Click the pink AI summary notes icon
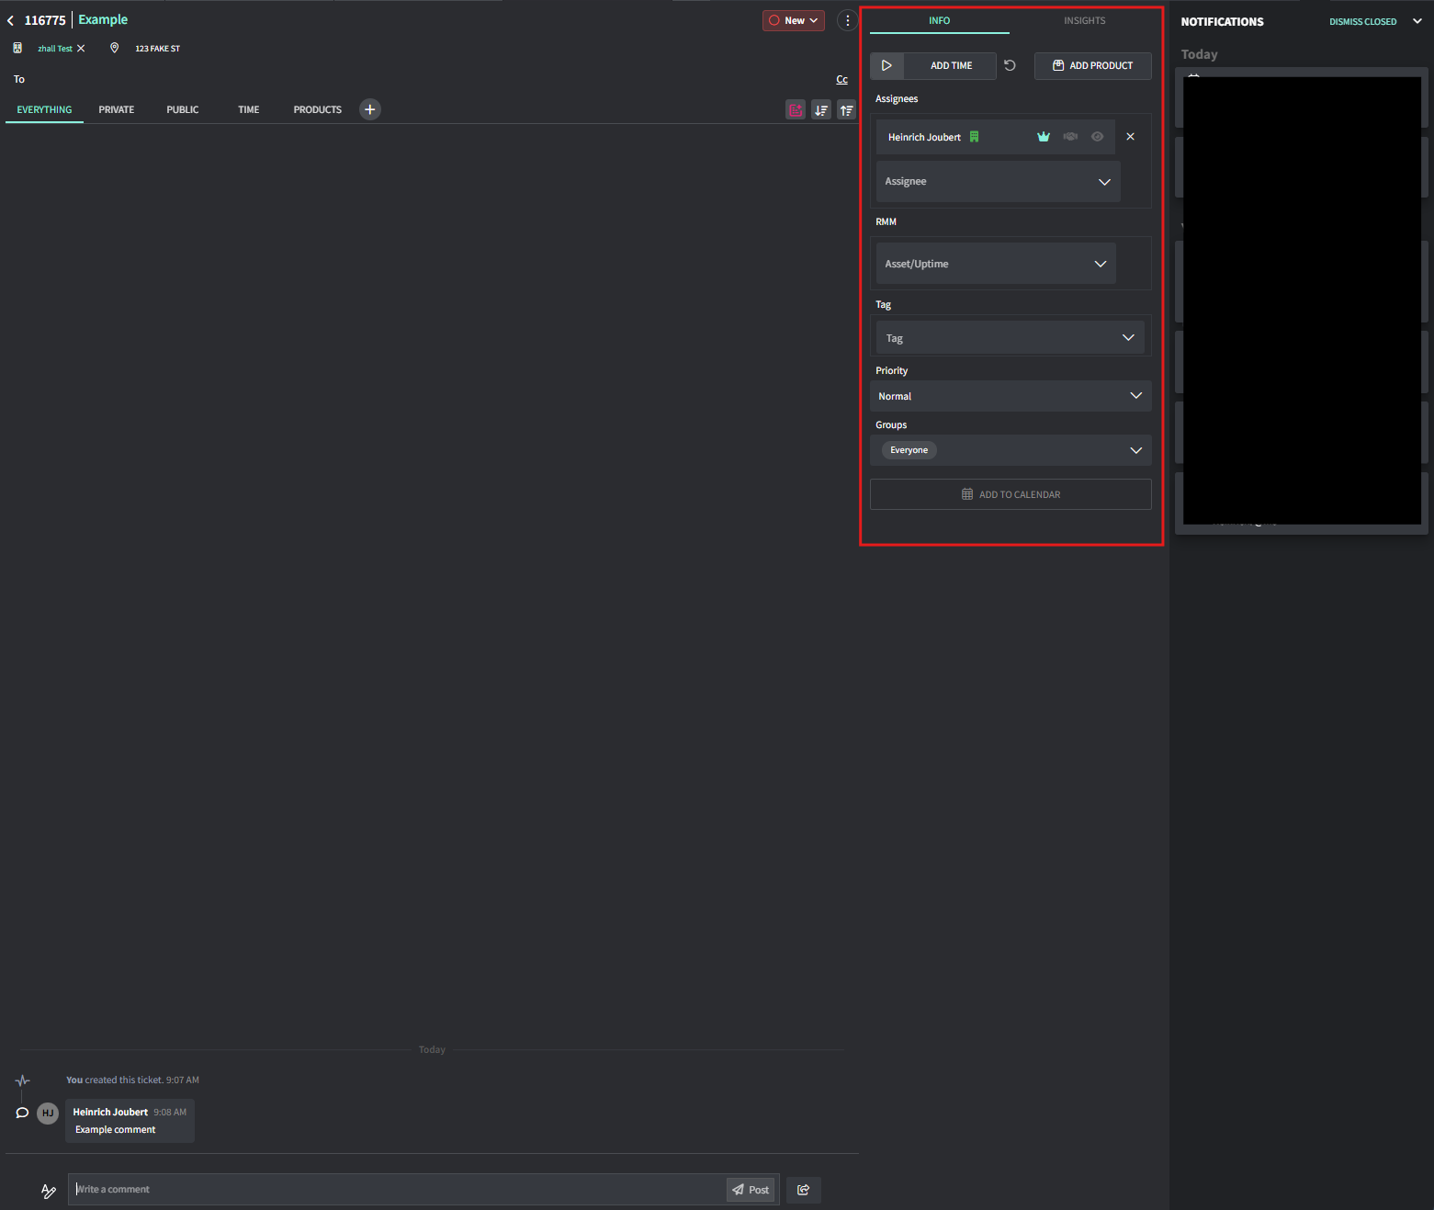The height and width of the screenshot is (1210, 1434). pos(796,110)
